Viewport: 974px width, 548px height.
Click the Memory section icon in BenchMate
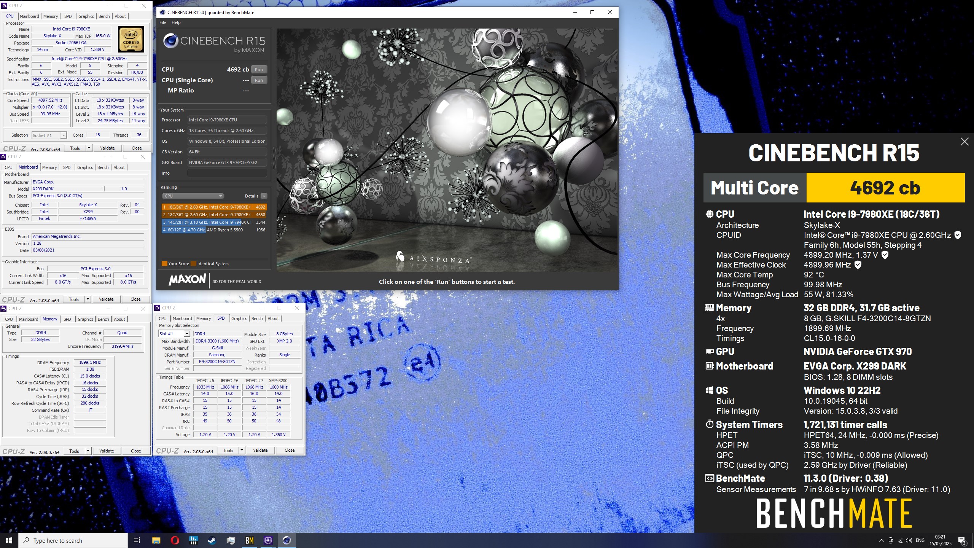pos(709,307)
